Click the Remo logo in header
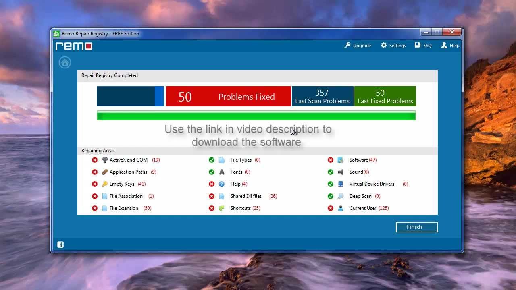The image size is (516, 290). [x=74, y=46]
